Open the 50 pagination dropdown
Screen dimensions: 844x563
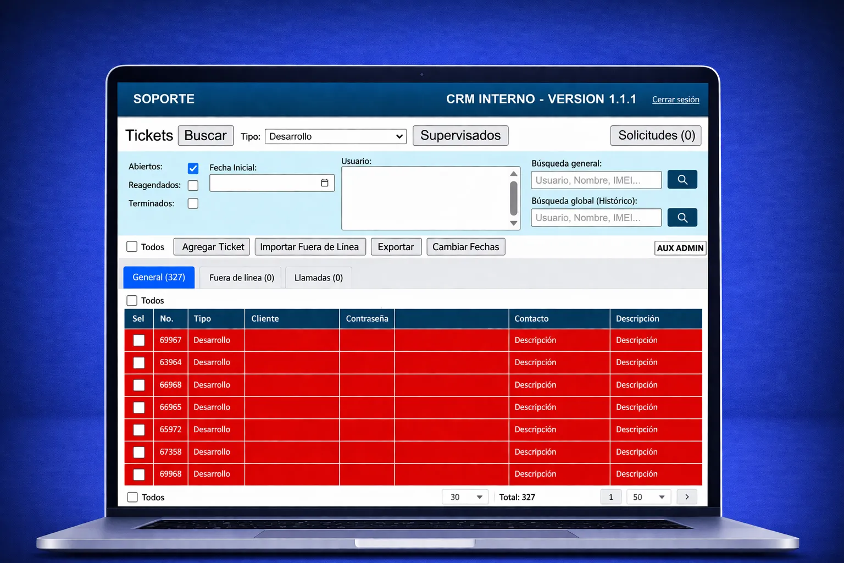click(648, 497)
